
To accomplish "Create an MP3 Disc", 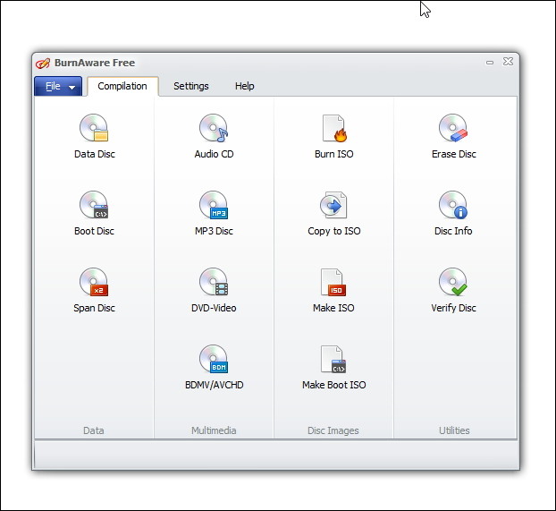I will pos(214,213).
